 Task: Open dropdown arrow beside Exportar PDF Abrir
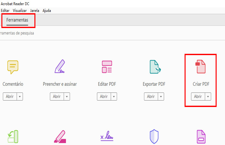point(161,97)
